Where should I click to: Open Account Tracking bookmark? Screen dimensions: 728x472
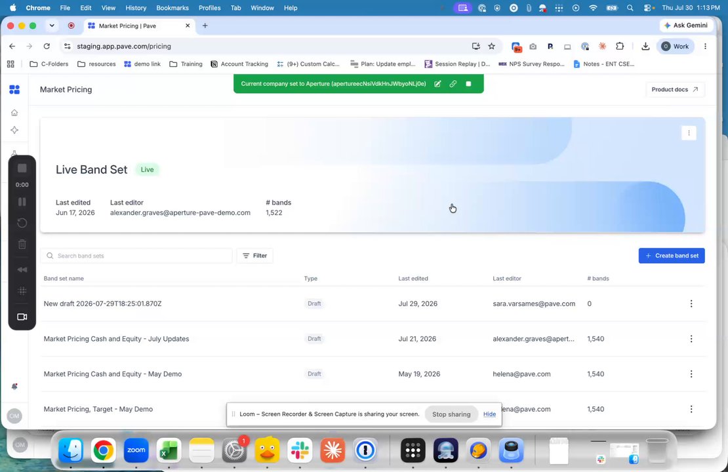point(239,64)
